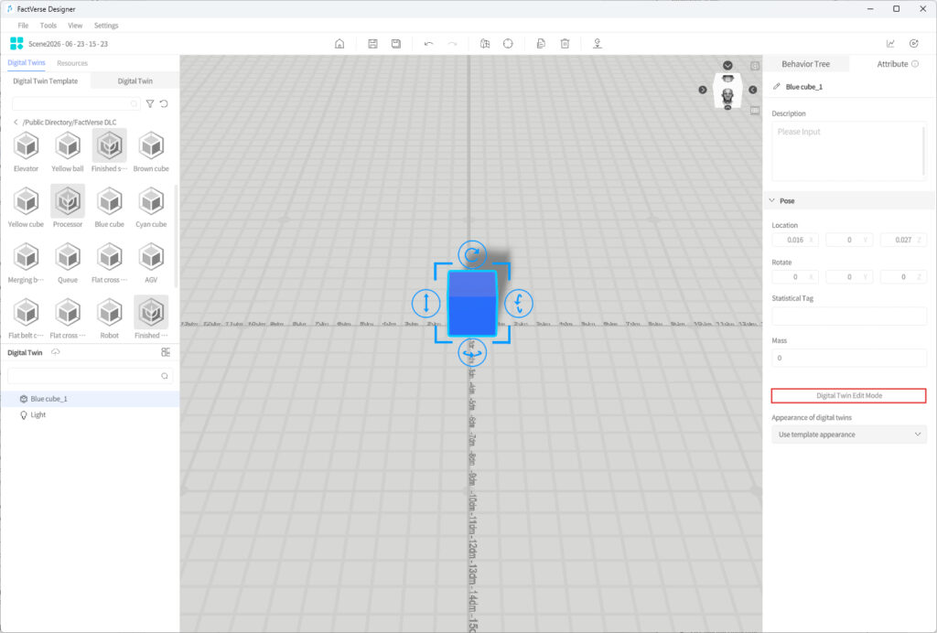
Task: Undo the last action
Action: pos(428,44)
